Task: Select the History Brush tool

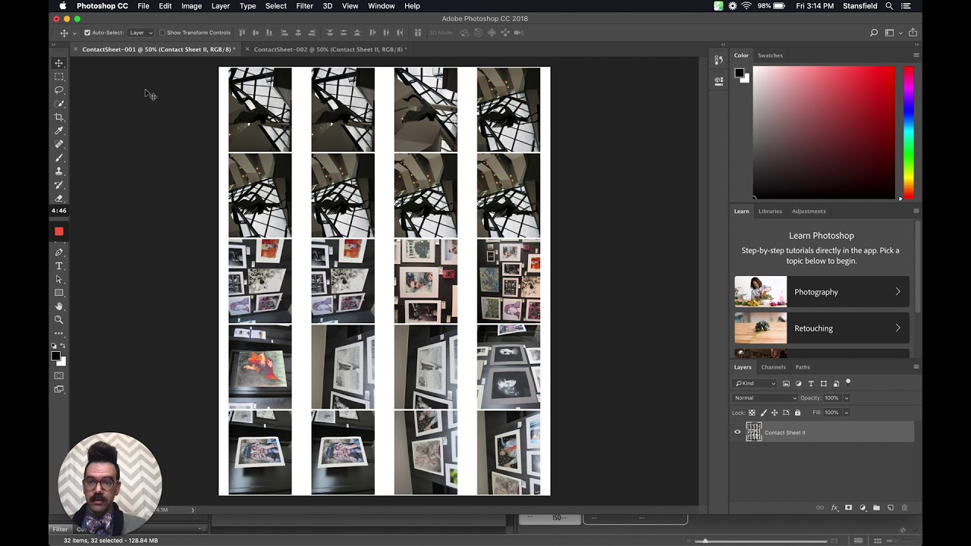Action: (x=58, y=185)
